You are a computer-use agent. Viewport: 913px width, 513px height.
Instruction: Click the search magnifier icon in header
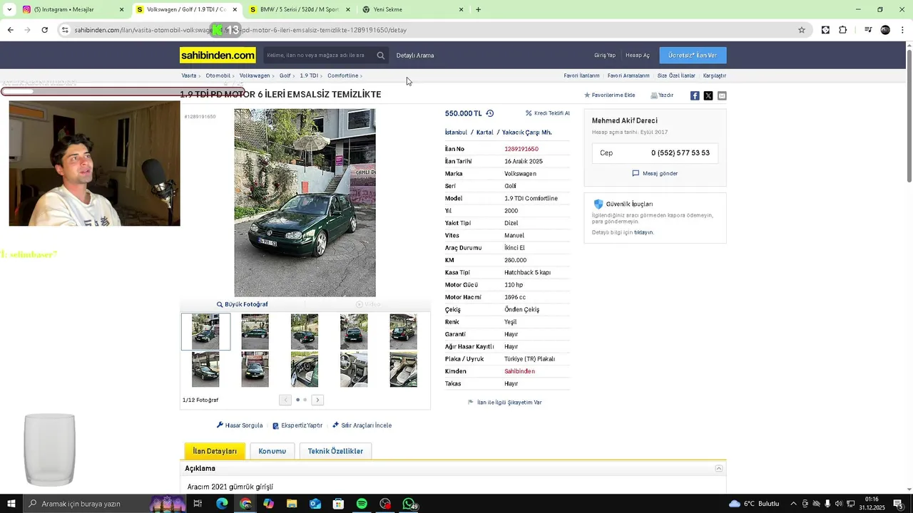(381, 55)
